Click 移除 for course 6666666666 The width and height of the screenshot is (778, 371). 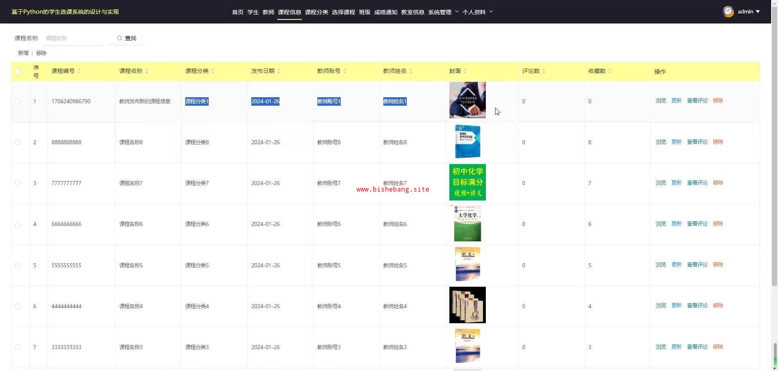718,224
